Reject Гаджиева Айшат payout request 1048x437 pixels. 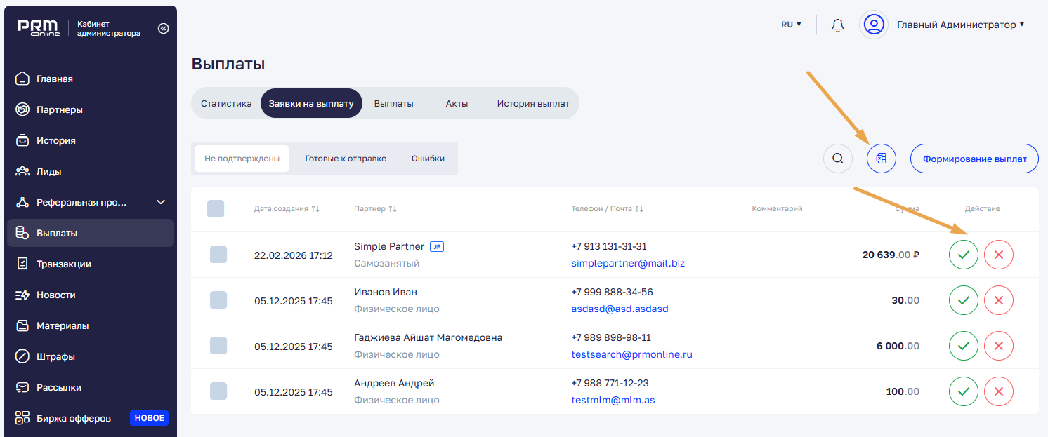click(x=998, y=346)
